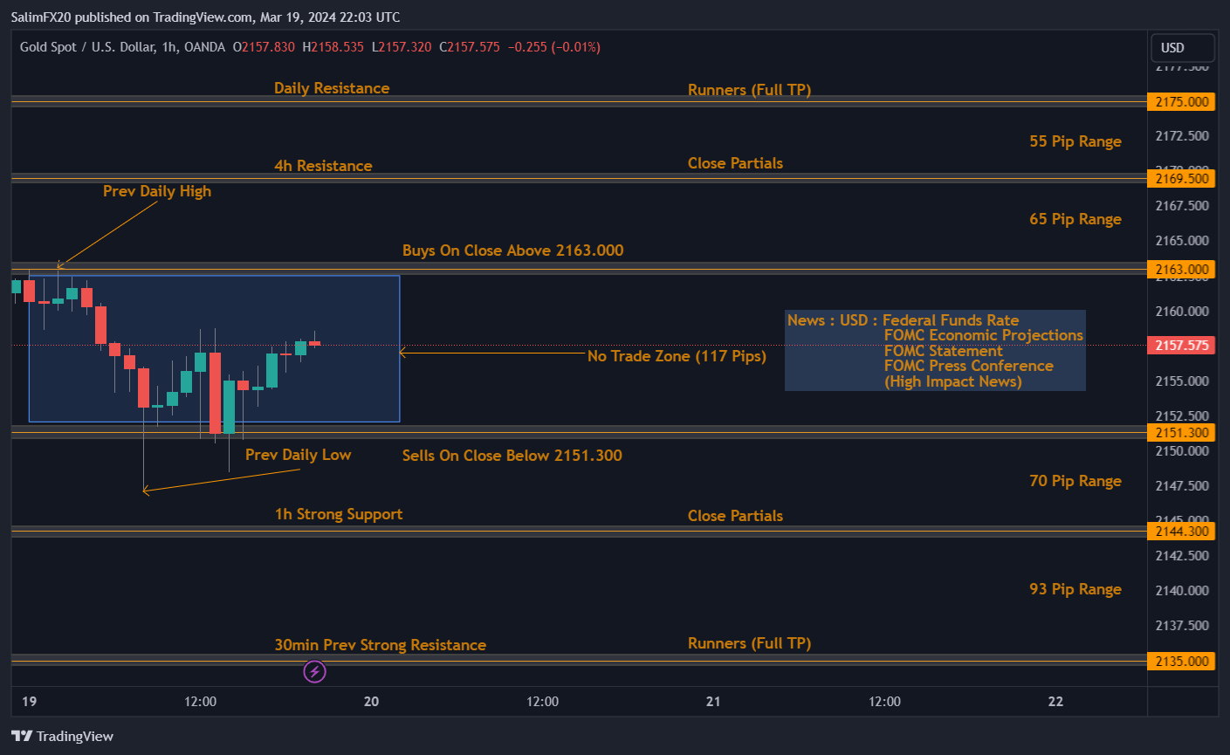Select the red current price tag 2157.575
This screenshot has width=1230, height=755.
pyautogui.click(x=1180, y=345)
